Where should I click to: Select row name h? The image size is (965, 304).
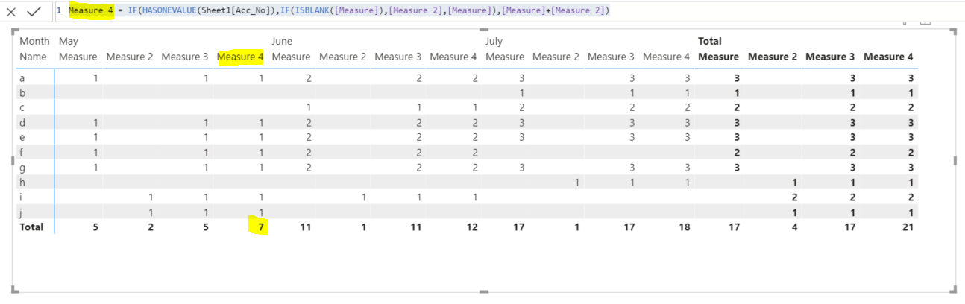click(x=22, y=182)
